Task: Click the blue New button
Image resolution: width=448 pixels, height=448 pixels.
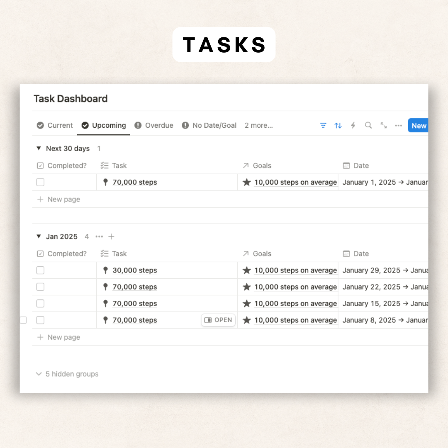Action: pyautogui.click(x=418, y=126)
